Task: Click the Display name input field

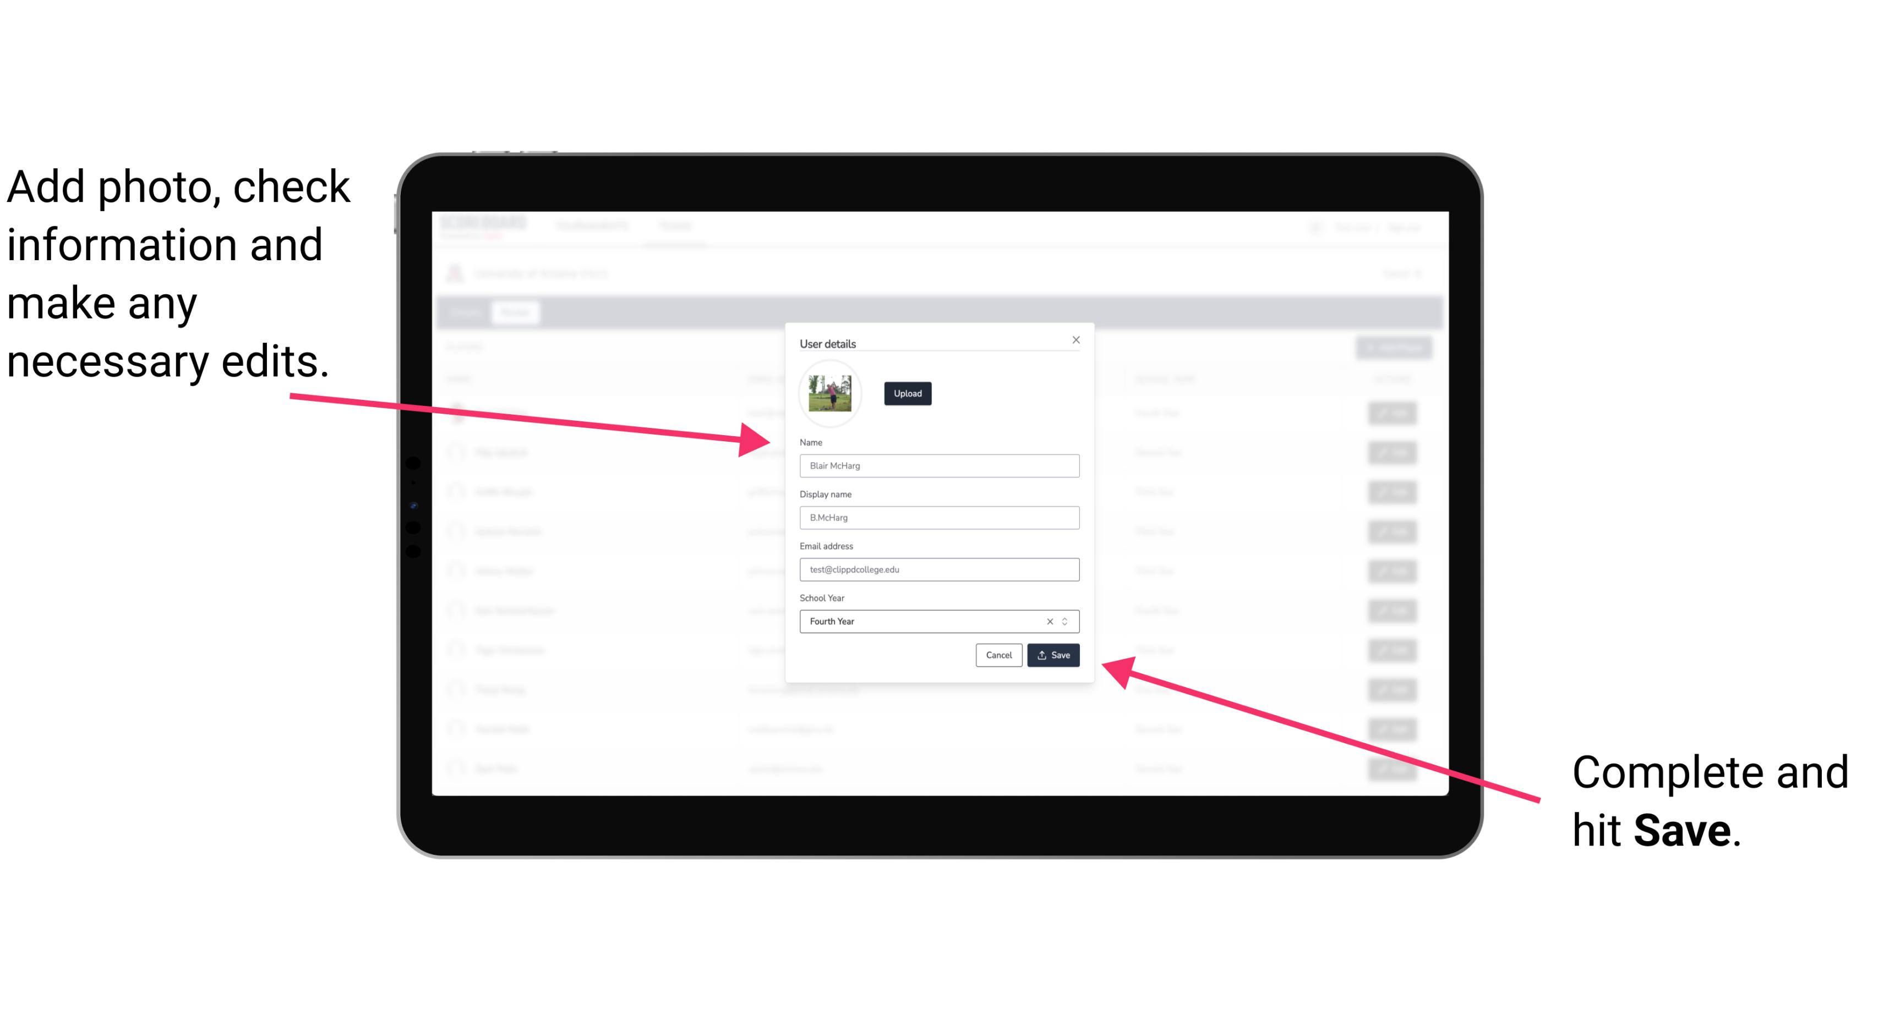Action: (x=940, y=518)
